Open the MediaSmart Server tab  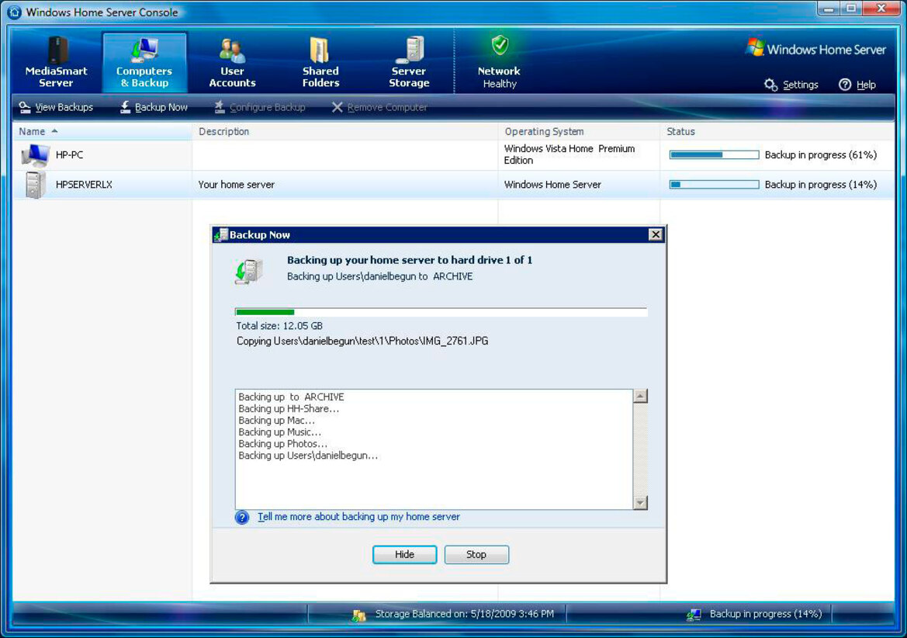click(x=56, y=62)
